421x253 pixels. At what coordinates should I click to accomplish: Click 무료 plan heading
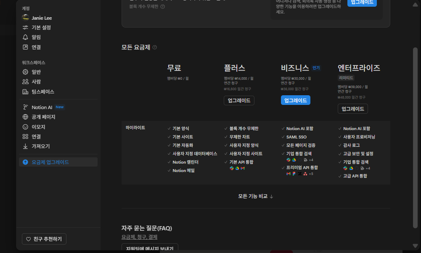click(x=174, y=68)
